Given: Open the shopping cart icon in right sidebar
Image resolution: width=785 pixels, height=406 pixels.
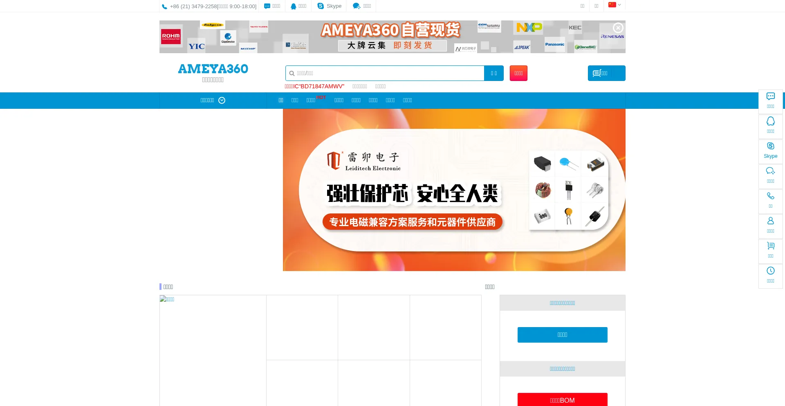Looking at the screenshot, I should [770, 246].
